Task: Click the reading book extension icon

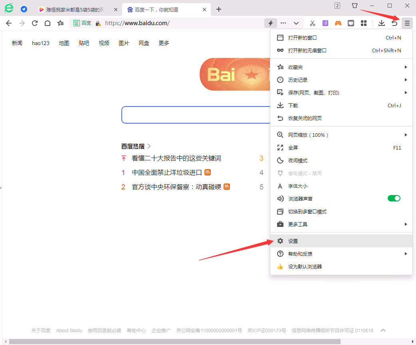Action: (x=351, y=23)
